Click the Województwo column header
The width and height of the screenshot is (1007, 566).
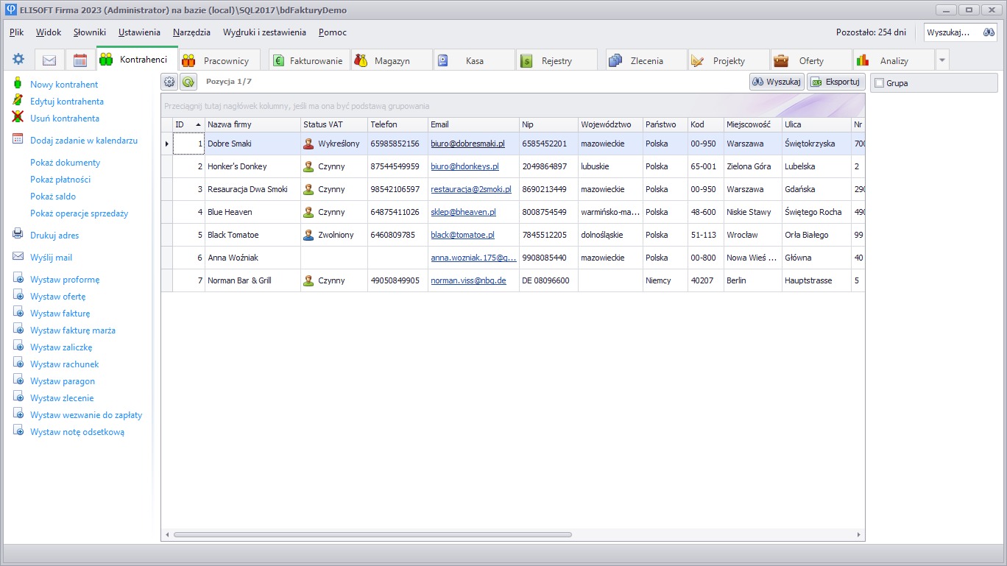[x=610, y=124]
